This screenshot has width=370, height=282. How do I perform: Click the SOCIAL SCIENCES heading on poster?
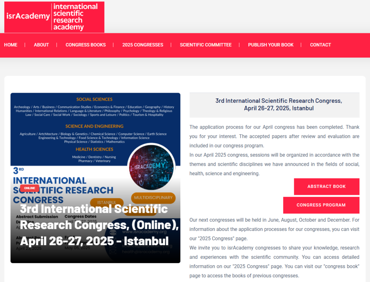point(94,99)
